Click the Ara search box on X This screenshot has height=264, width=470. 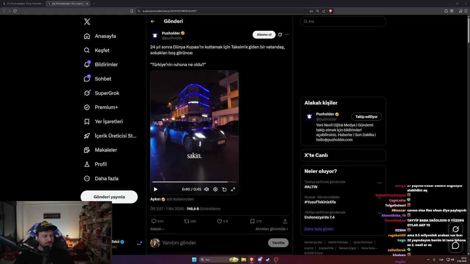[x=343, y=21]
